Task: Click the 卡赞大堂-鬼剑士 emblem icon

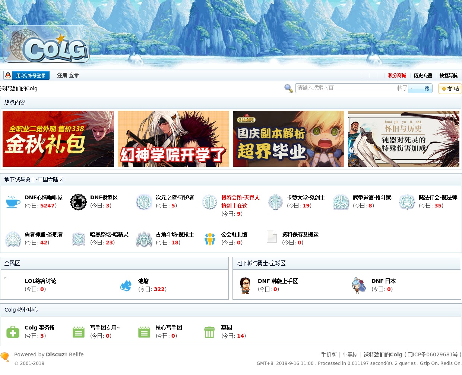Action: click(275, 202)
